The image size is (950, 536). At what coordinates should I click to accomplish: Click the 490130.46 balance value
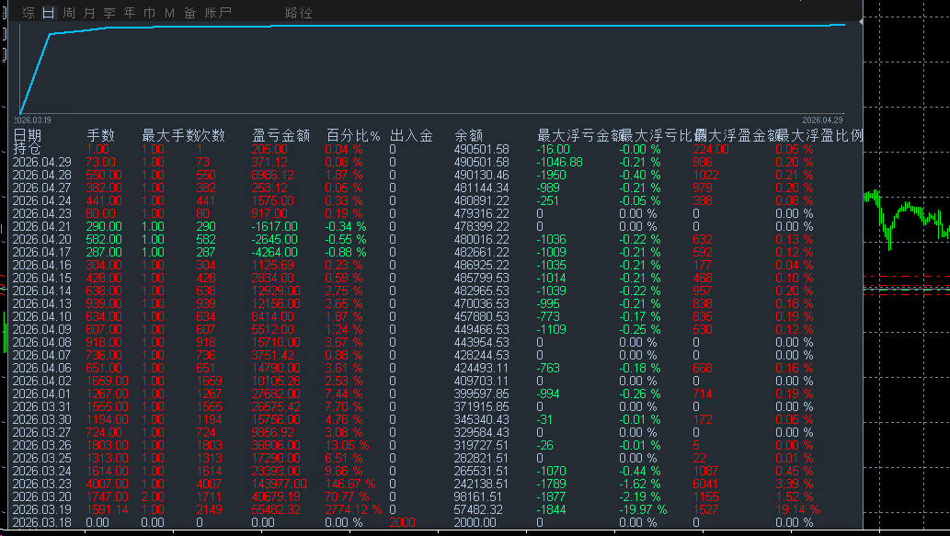[x=482, y=175]
